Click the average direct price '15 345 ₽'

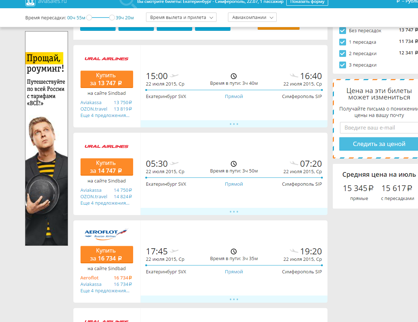coord(358,189)
